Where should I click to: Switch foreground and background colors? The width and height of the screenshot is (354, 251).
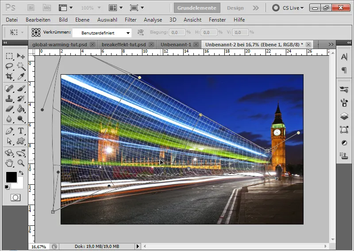coord(21,173)
